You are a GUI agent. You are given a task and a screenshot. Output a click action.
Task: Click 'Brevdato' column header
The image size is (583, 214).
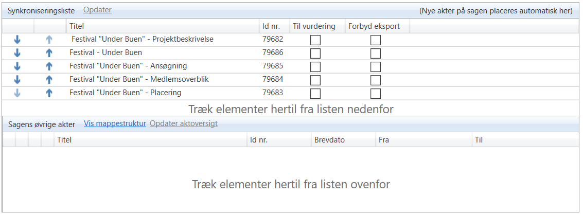329,139
